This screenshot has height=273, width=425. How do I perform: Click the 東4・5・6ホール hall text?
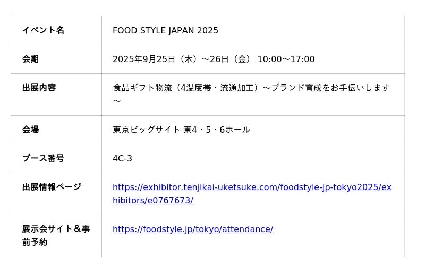tap(216, 130)
